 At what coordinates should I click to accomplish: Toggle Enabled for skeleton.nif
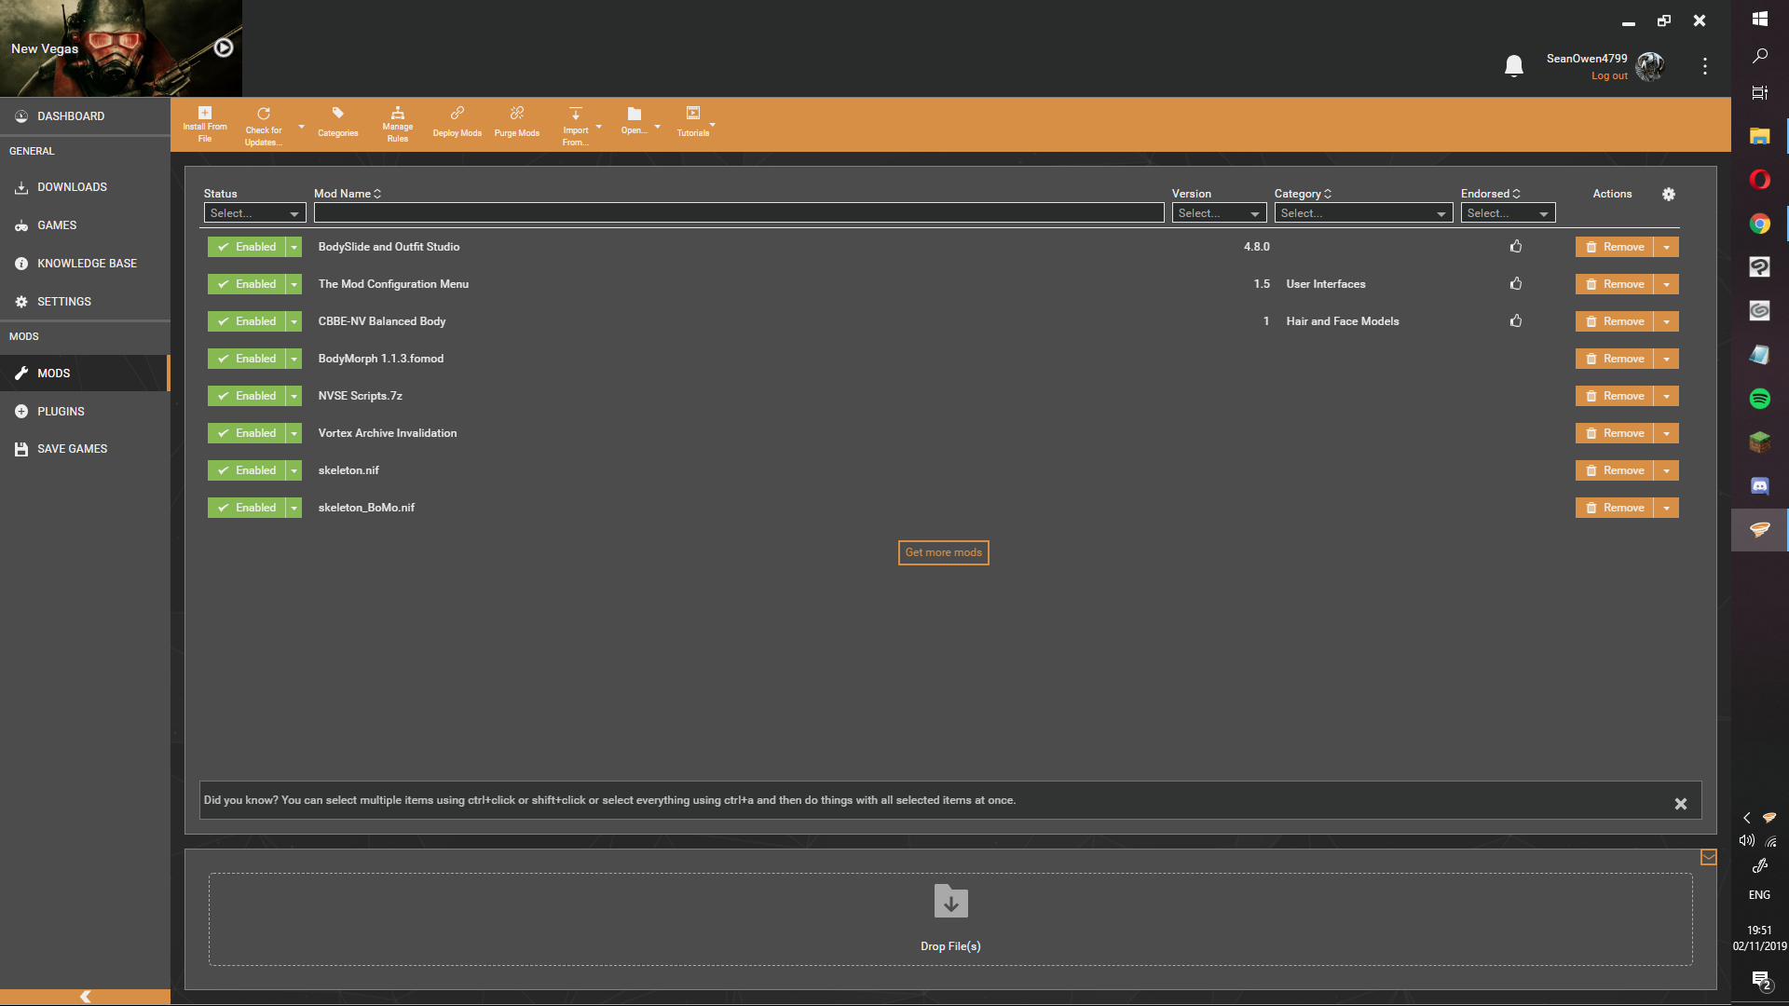coord(247,470)
